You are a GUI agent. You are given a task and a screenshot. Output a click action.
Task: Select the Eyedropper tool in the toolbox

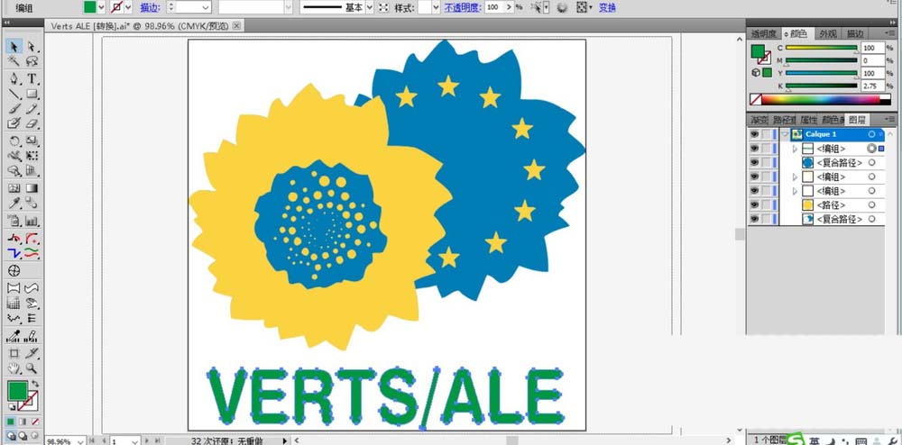pos(14,203)
